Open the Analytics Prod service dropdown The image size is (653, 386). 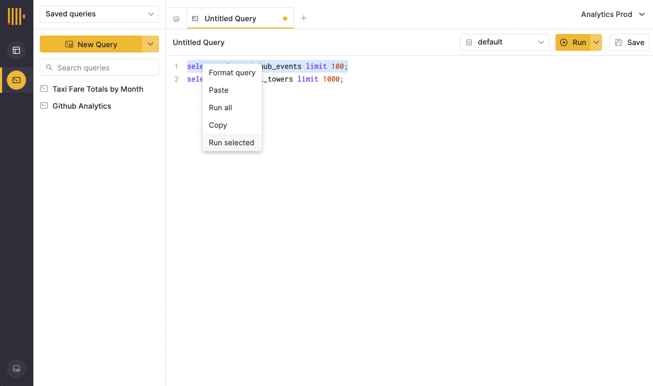(612, 14)
